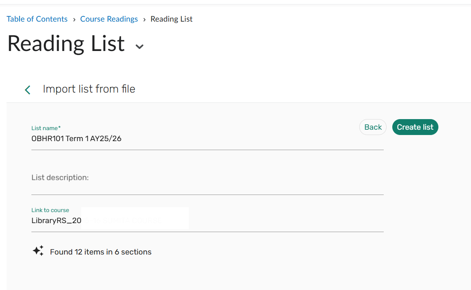This screenshot has height=290, width=471.
Task: Click the large Reading List page title
Action: coord(66,44)
